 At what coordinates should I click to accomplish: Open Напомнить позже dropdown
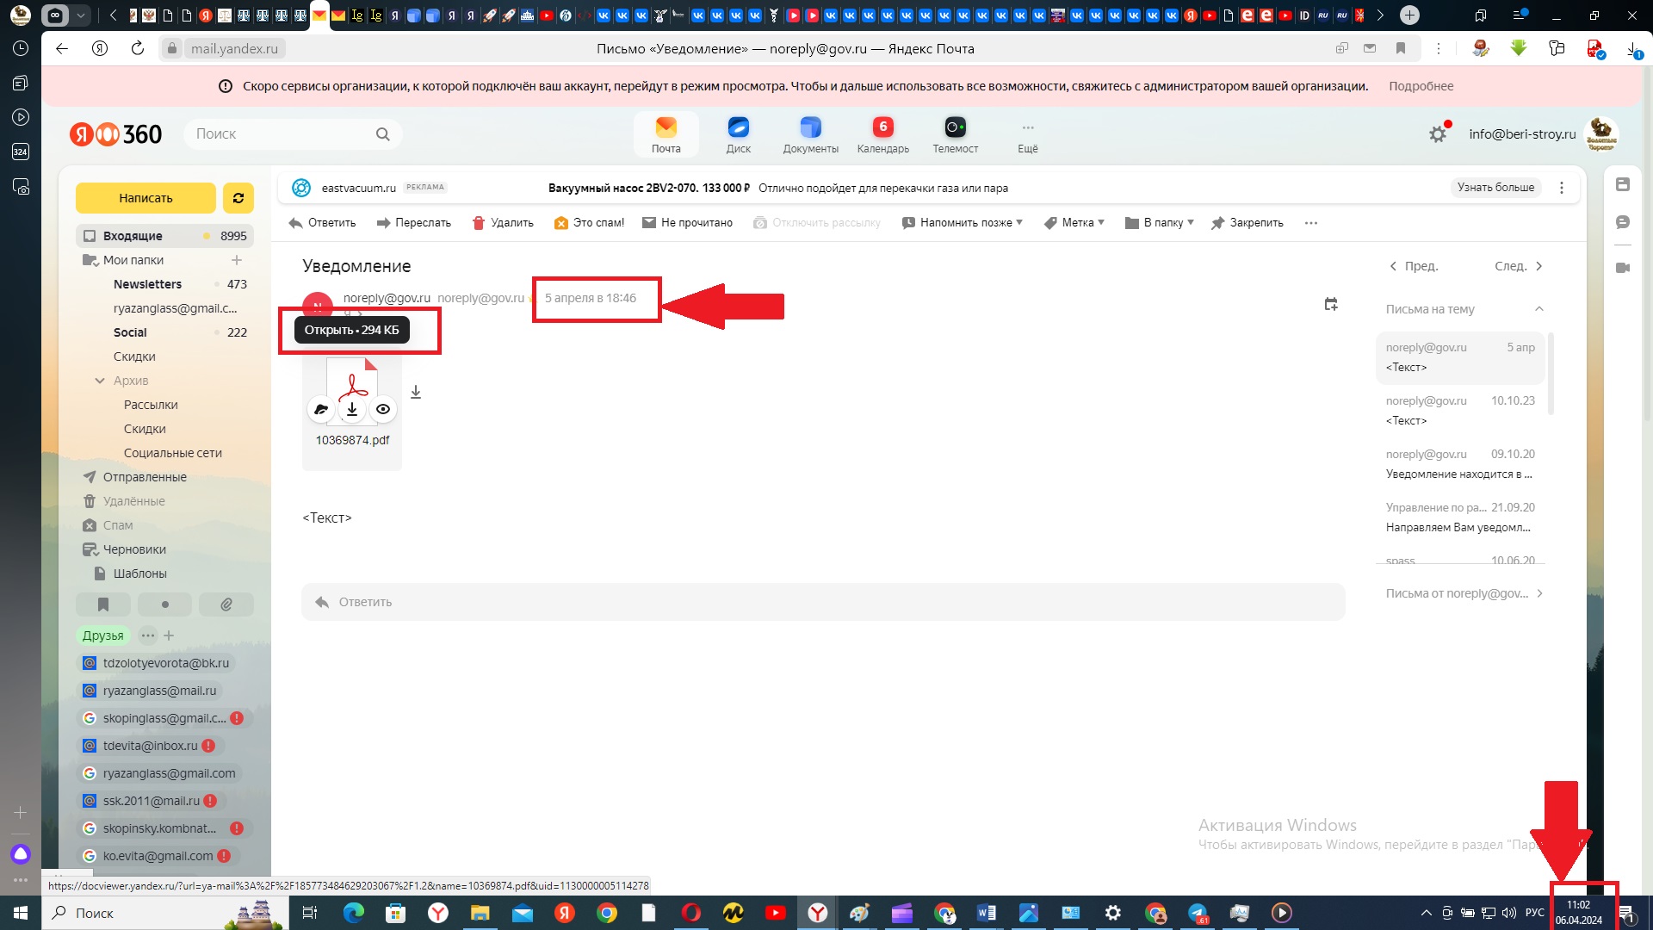[x=963, y=223]
